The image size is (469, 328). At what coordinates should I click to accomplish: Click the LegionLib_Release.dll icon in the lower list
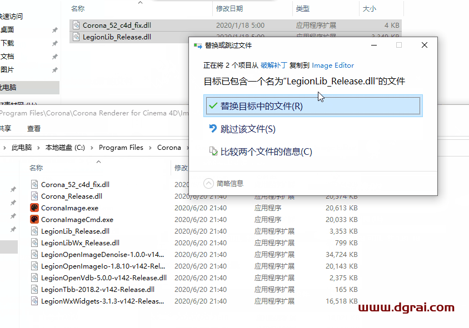tap(34, 231)
